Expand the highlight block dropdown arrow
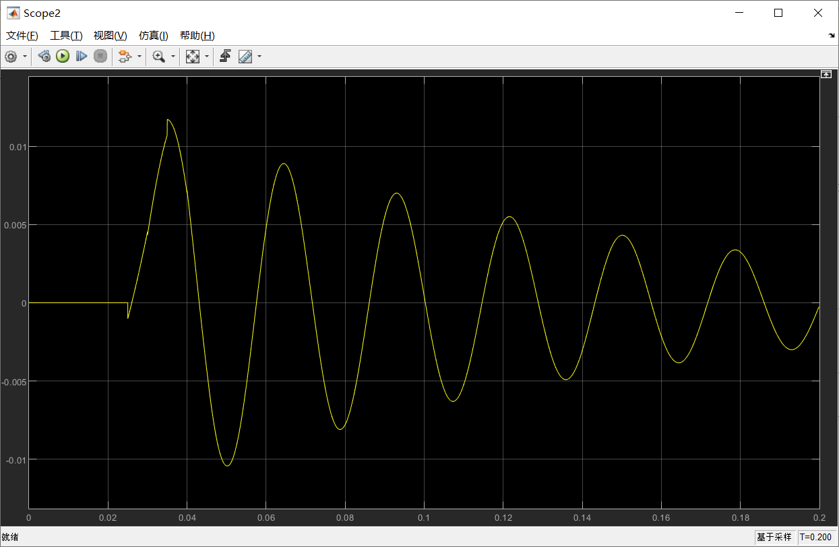 click(139, 57)
